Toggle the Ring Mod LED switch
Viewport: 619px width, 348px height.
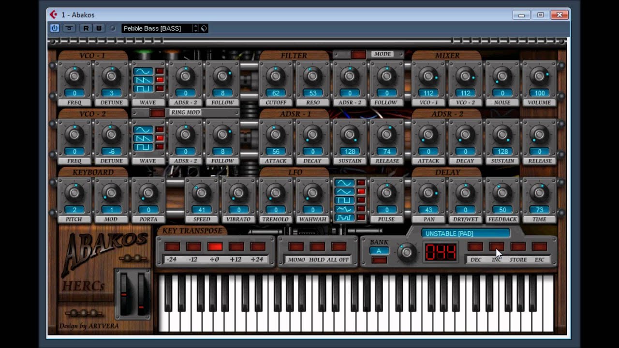(x=157, y=113)
